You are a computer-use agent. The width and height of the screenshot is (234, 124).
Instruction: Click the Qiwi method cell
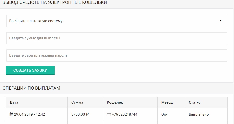(x=165, y=114)
